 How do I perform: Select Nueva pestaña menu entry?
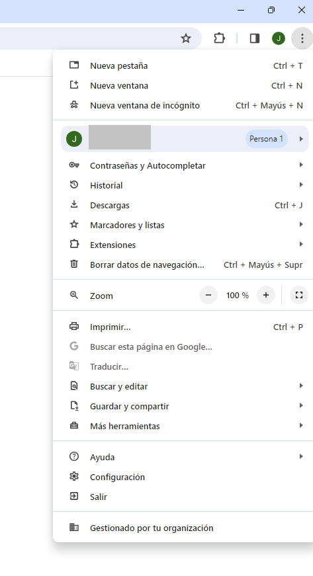tap(183, 65)
